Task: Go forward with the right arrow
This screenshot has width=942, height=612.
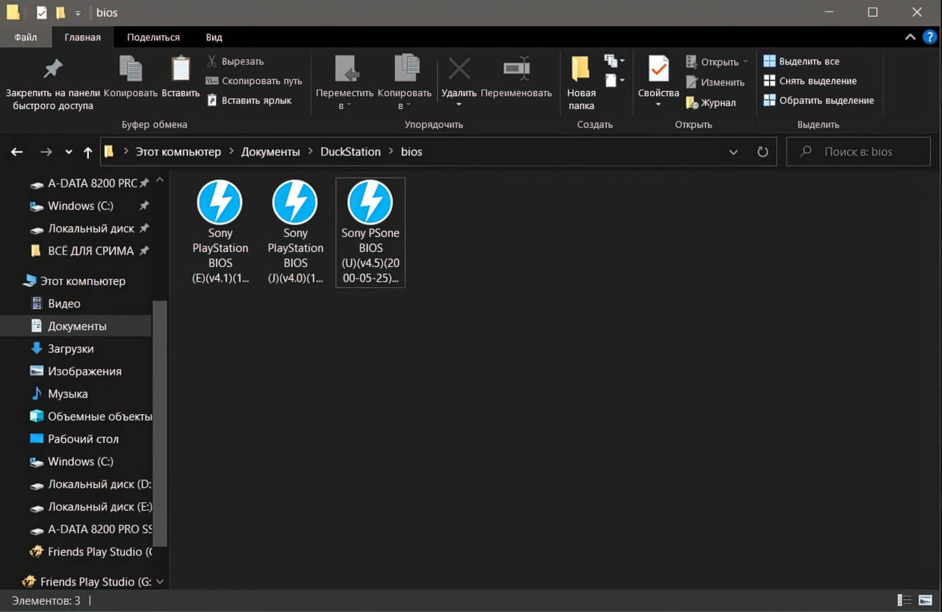Action: (46, 152)
